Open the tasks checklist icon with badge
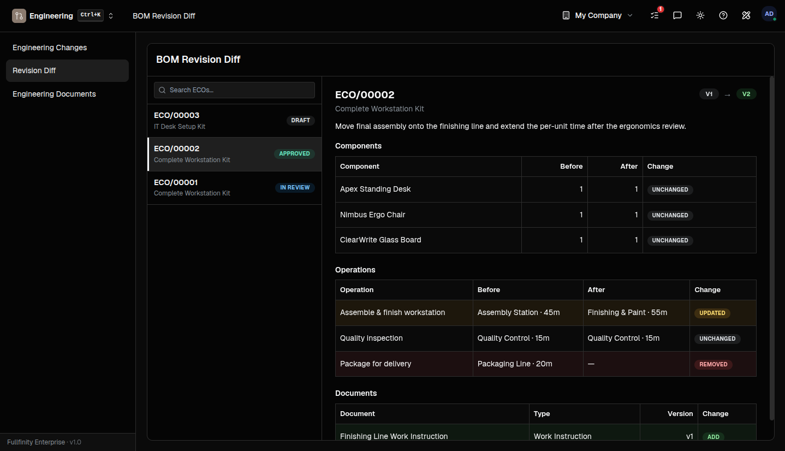This screenshot has width=785, height=451. pyautogui.click(x=655, y=15)
